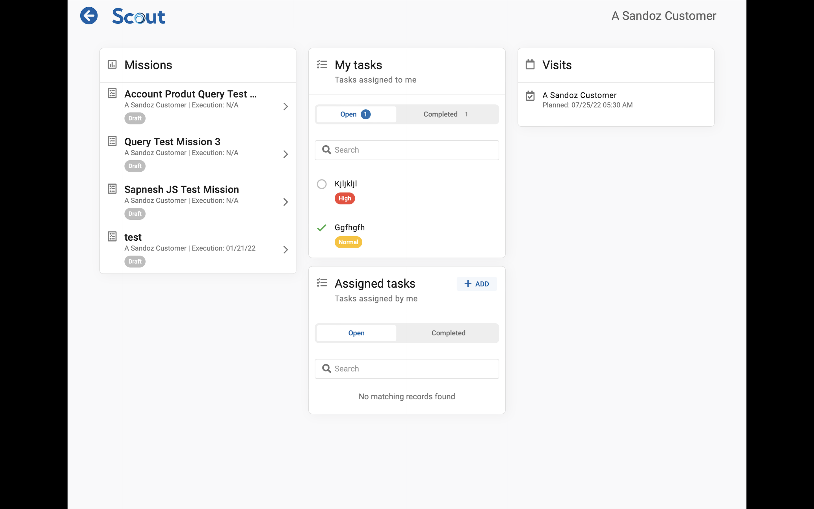814x509 pixels.
Task: Click the Assigned tasks checklist icon
Action: point(322,283)
